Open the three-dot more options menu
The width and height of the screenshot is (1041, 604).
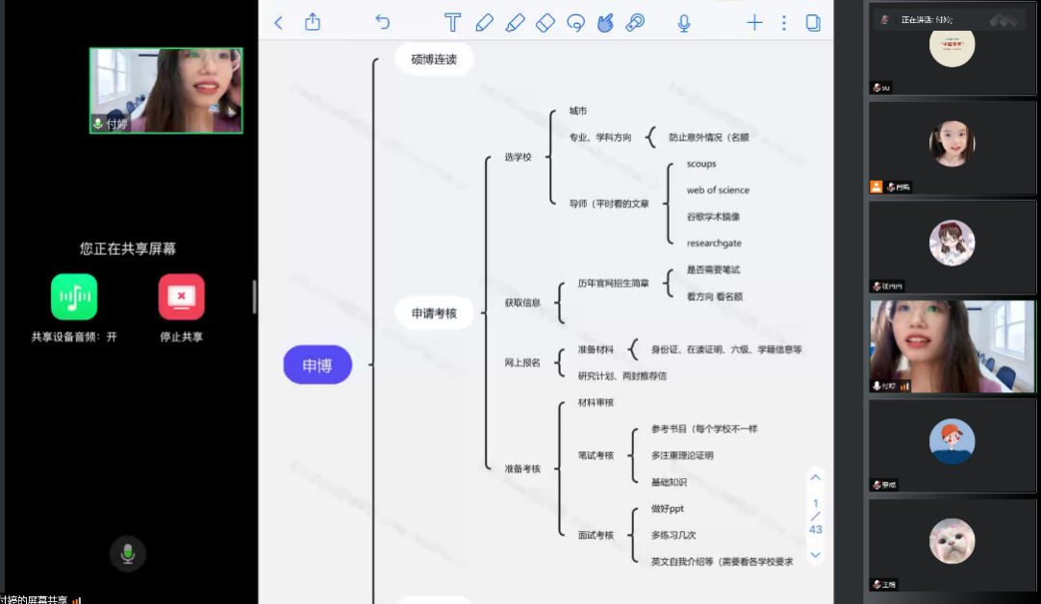coord(784,23)
